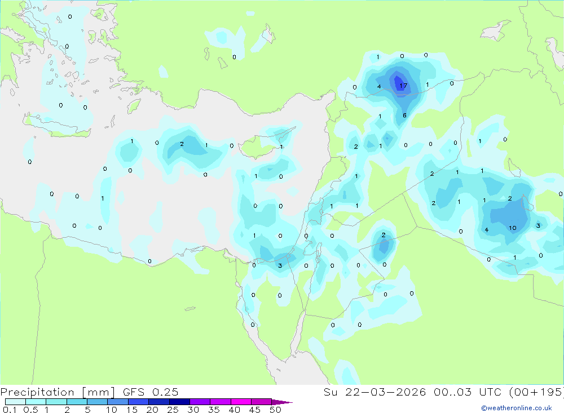The height and width of the screenshot is (413, 564).
Task: Click legend swatch between 0.5 and 1
Action: [36, 402]
